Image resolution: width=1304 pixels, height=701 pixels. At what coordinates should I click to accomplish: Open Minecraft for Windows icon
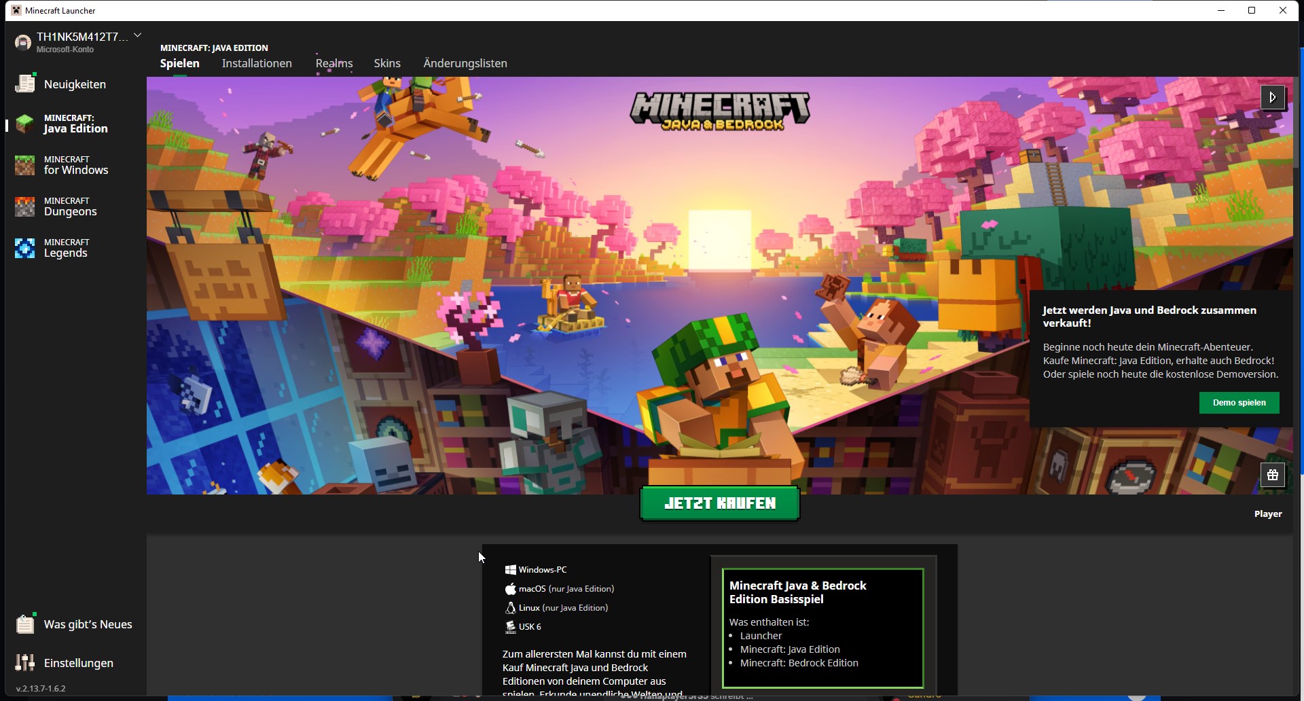25,165
